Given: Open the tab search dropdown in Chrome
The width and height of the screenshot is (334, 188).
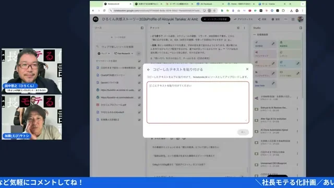Looking at the screenshot, I should click(x=303, y=4).
